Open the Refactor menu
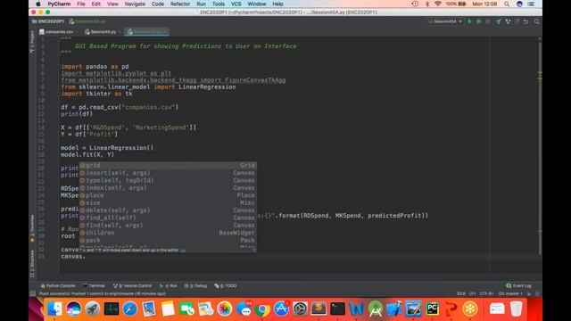 [180, 4]
